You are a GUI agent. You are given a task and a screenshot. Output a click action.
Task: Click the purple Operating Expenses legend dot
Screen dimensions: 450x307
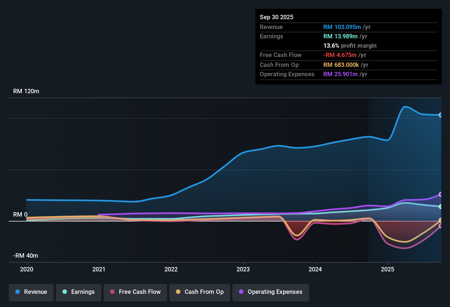click(241, 292)
